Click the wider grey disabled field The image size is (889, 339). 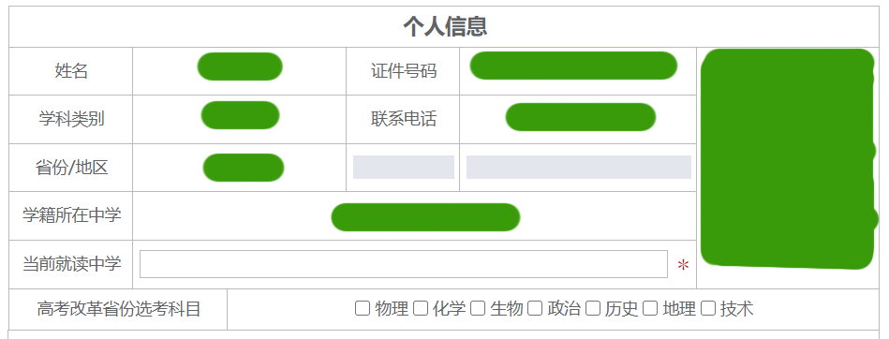pos(578,168)
